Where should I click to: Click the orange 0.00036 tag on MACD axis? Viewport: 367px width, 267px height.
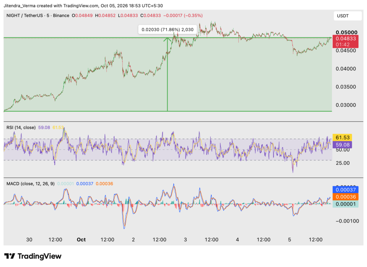[345, 197]
